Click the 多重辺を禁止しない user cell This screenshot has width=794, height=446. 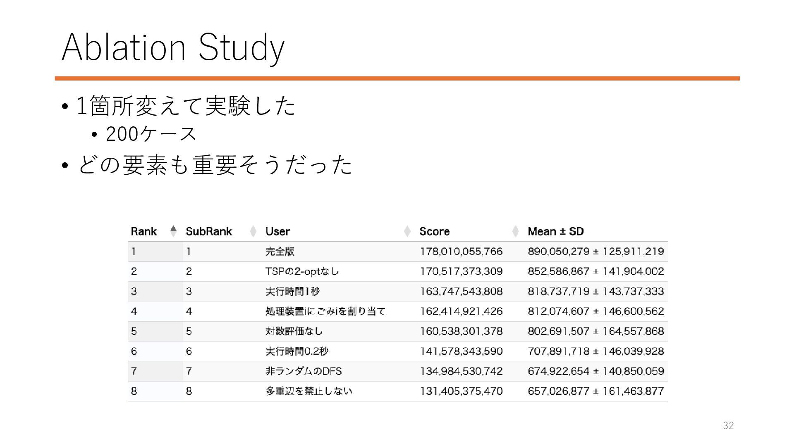pos(309,391)
